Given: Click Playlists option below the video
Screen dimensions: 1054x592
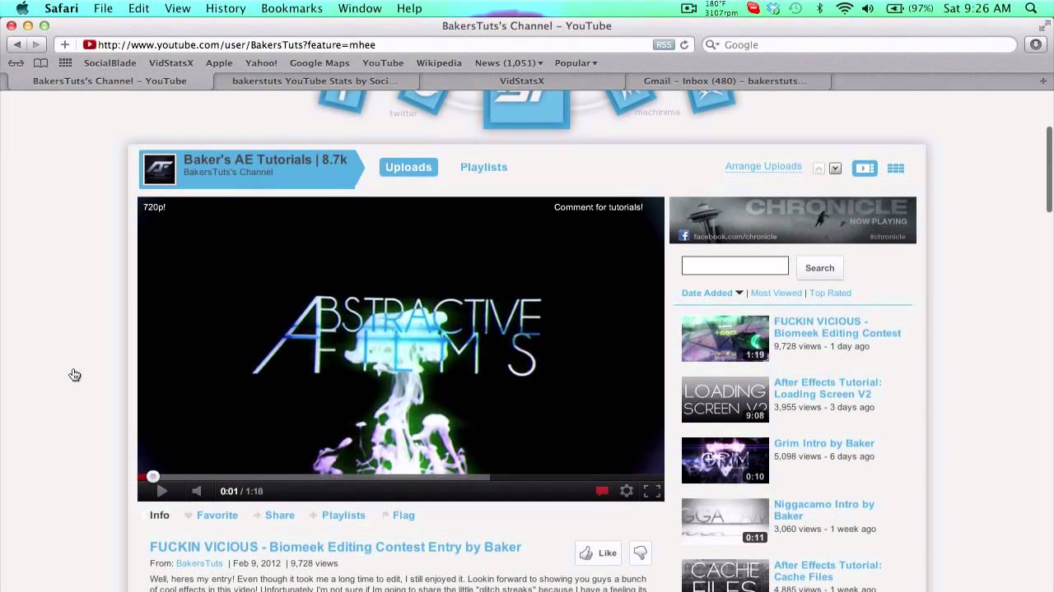Looking at the screenshot, I should (337, 516).
